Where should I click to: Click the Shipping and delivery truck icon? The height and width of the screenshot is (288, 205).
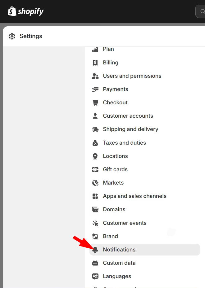95,129
